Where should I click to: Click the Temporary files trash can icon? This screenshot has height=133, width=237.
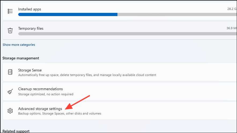[x=10, y=31]
